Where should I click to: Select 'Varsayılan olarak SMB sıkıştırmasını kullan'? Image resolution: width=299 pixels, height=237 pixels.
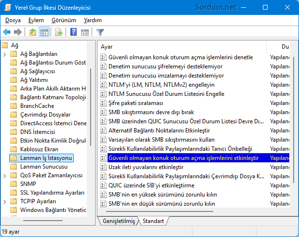(162, 140)
